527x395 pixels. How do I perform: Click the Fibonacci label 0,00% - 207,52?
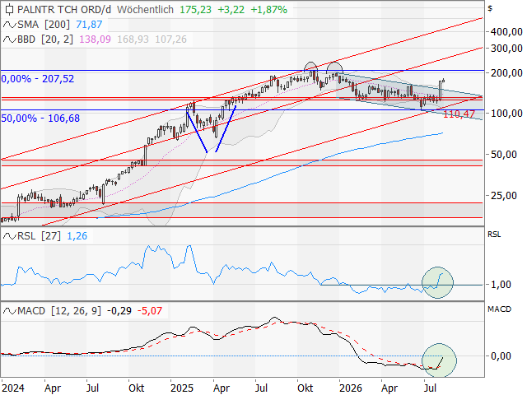pyautogui.click(x=38, y=79)
